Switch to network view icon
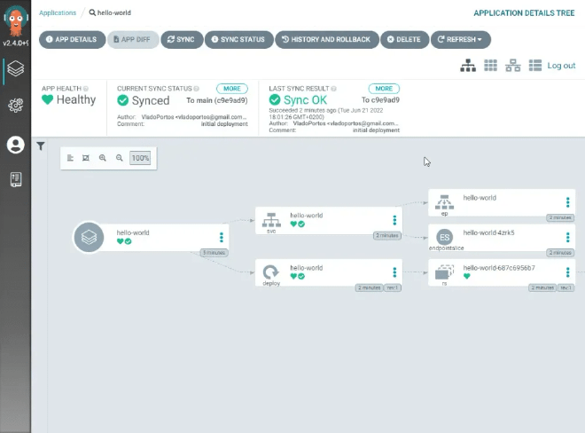This screenshot has width=585, height=433. (x=512, y=66)
